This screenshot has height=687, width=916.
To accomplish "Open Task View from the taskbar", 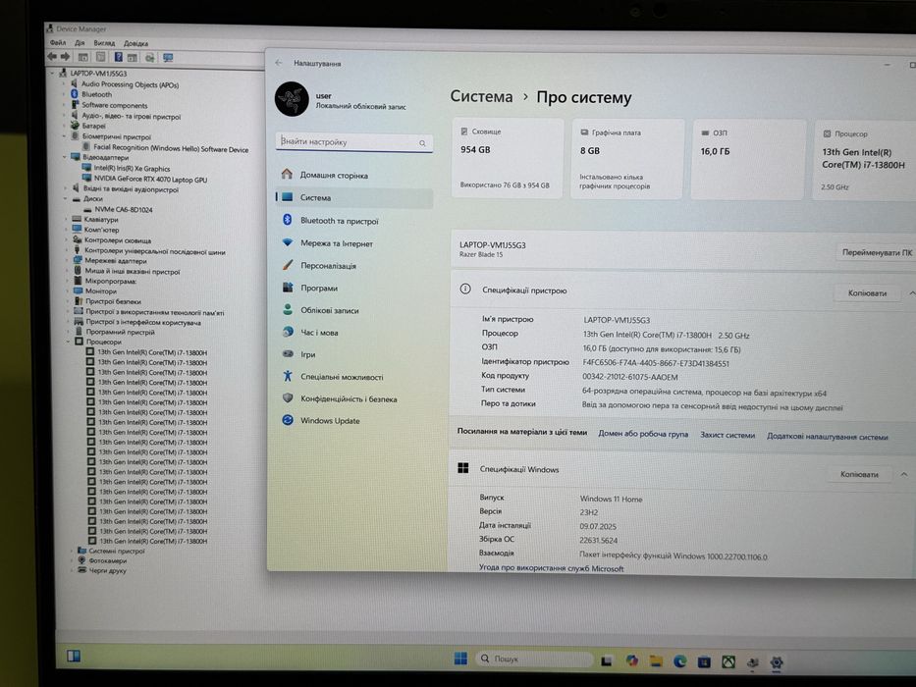I will 607,661.
